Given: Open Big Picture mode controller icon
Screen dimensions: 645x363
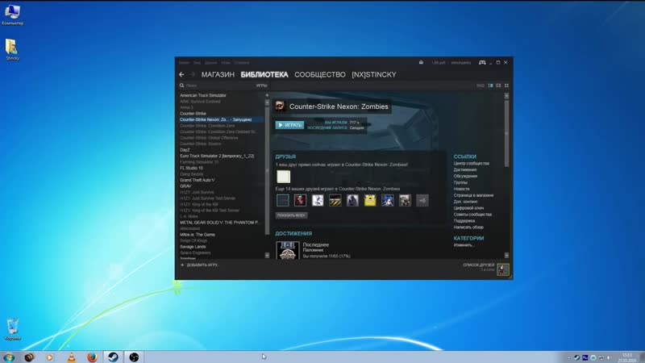Looking at the screenshot, I should point(482,63).
